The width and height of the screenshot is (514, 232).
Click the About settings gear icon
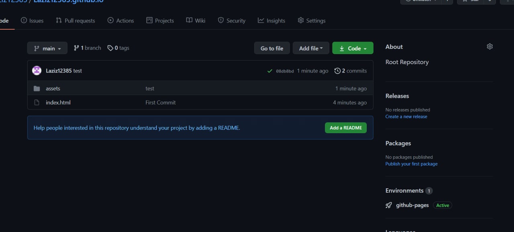click(x=490, y=46)
